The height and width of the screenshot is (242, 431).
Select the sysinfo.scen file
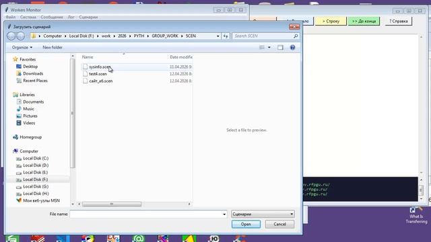[100, 67]
